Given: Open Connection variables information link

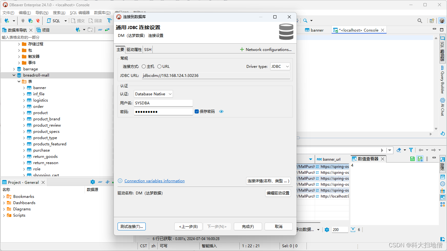Looking at the screenshot, I should coord(155,181).
